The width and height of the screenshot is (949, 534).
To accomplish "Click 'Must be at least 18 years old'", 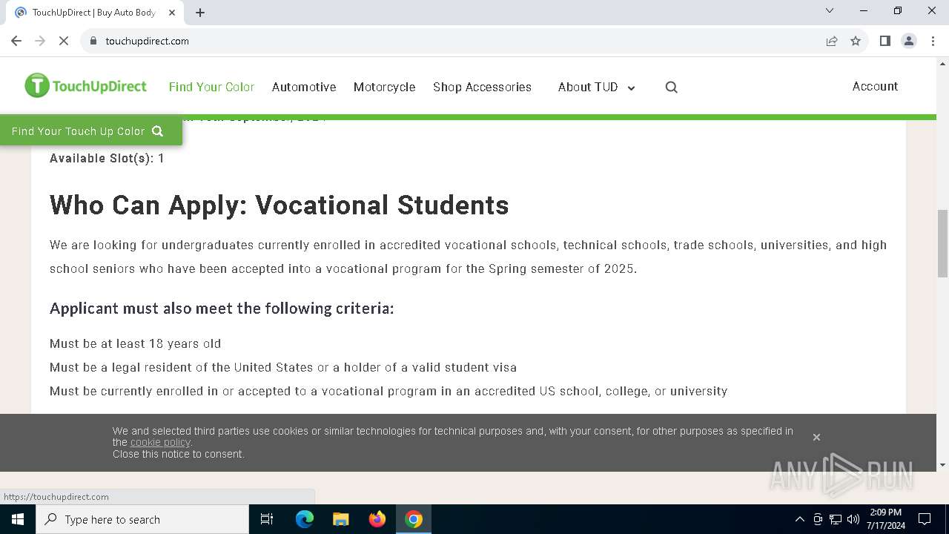I will click(135, 343).
